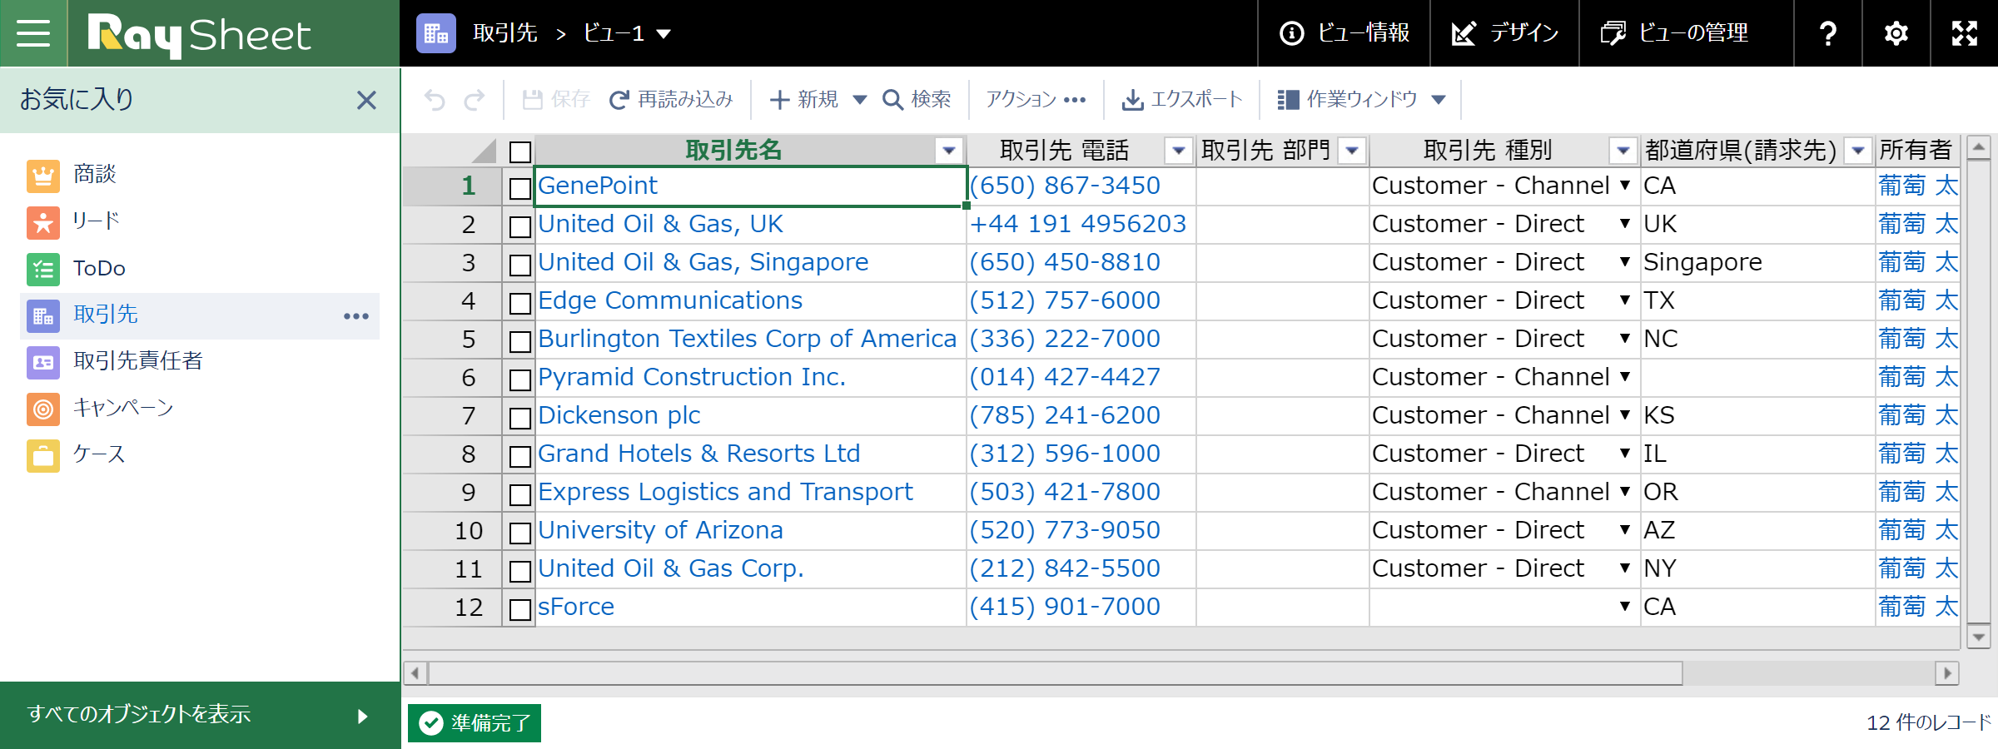Click the エクスポート export button
Screen dimensions: 1998x749
click(1182, 100)
